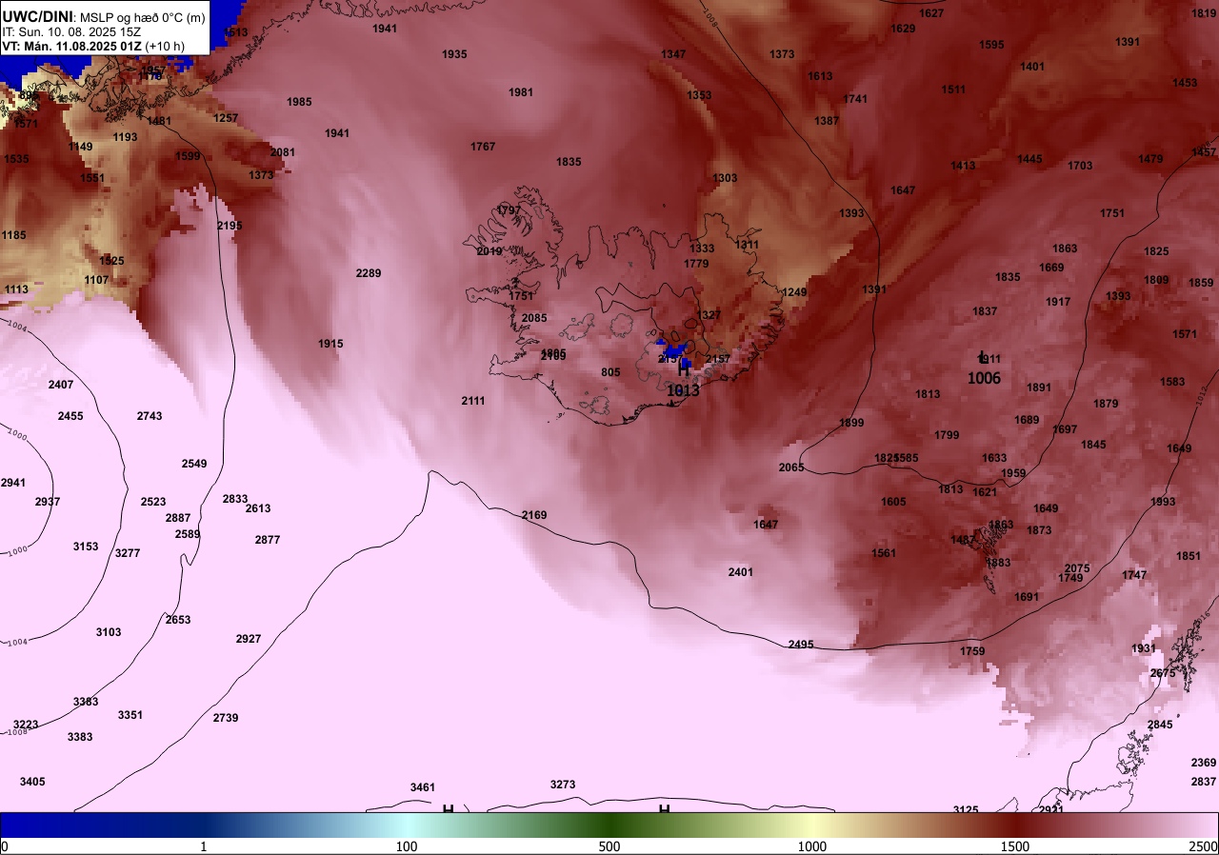The image size is (1219, 855).
Task: Click the height value 805 over Iceland
Action: [x=611, y=372]
